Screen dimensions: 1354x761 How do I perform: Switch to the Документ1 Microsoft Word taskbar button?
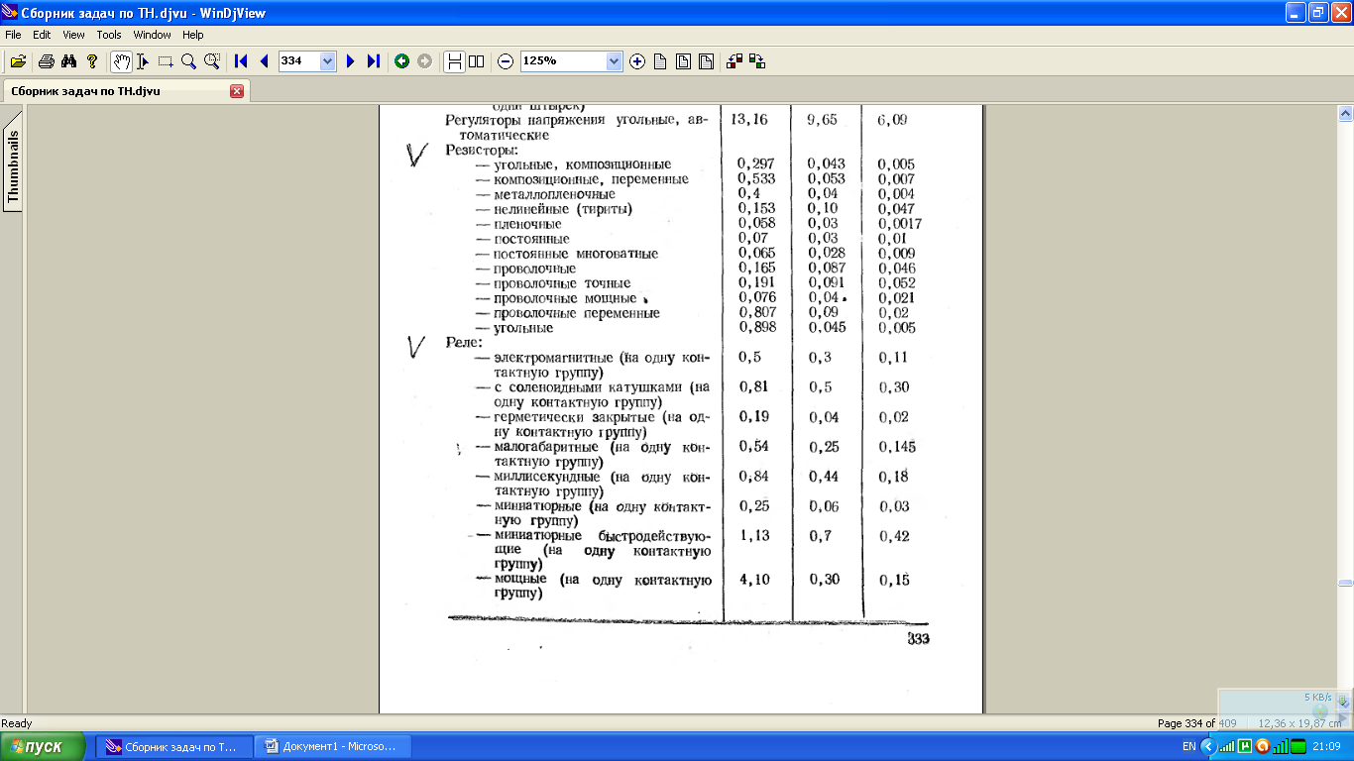click(333, 747)
